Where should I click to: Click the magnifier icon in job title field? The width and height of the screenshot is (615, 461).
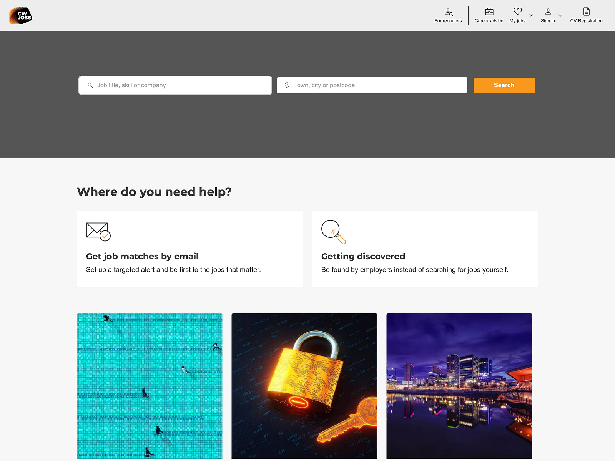(x=90, y=85)
